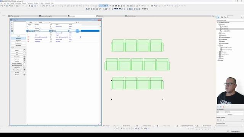Open the 2D Symbol window icon
The width and height of the screenshot is (244, 137).
click(x=24, y=68)
